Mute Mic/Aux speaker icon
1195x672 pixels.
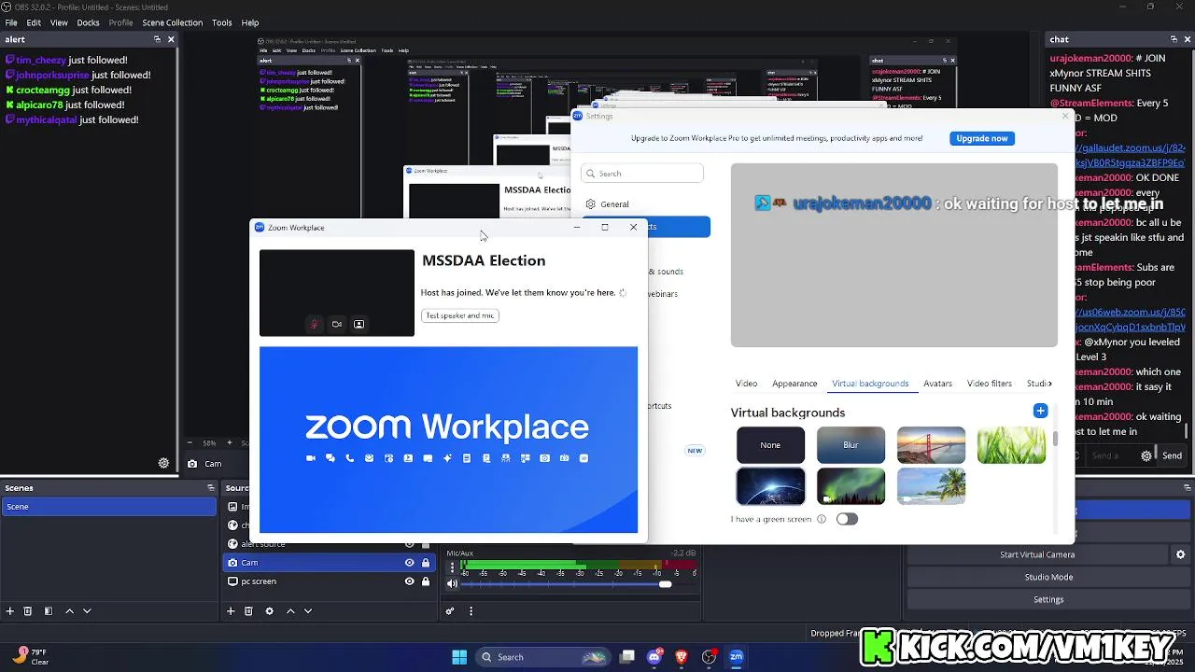(x=453, y=584)
